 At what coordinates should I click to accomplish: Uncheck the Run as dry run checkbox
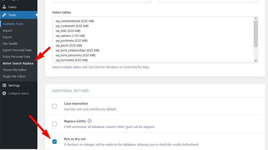(x=55, y=141)
